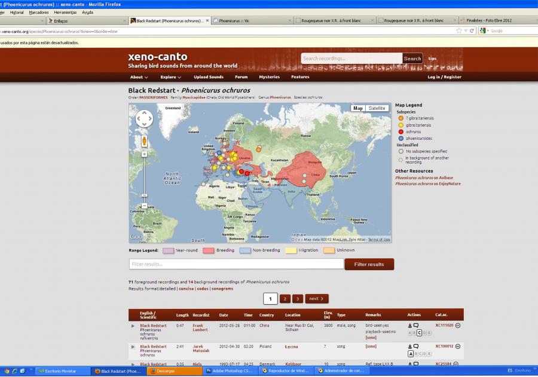Open the Ayuda menu
The image size is (538, 377).
tap(87, 13)
